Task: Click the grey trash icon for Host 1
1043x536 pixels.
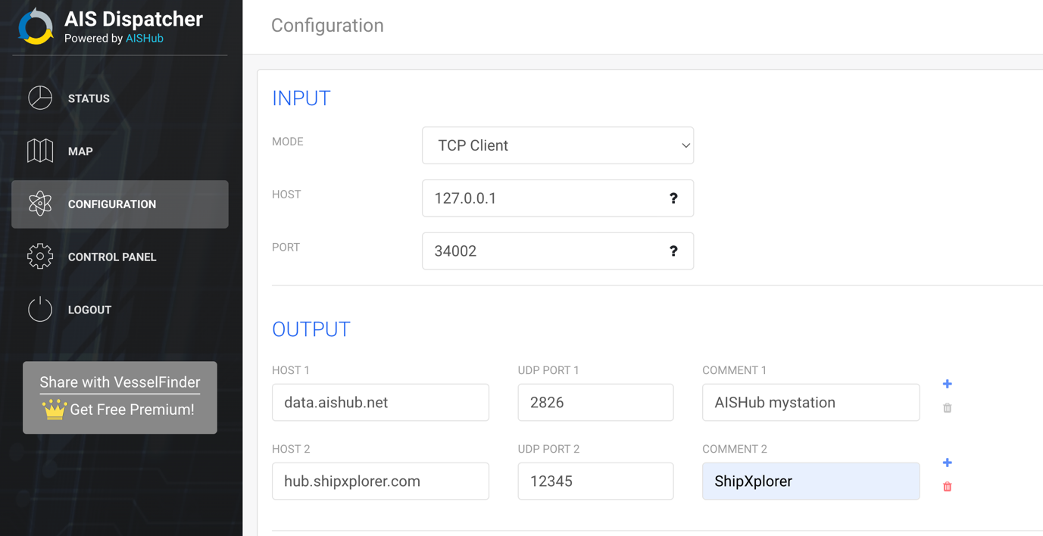Action: 947,408
